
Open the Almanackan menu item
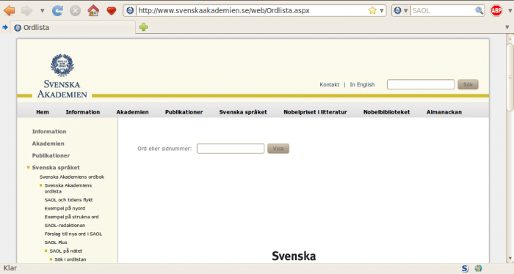click(x=444, y=112)
